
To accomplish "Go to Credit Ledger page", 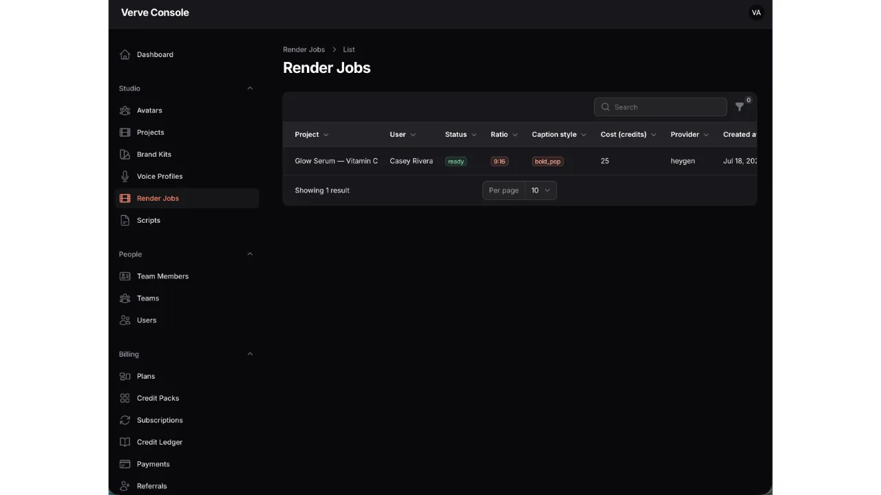I will 187,442.
